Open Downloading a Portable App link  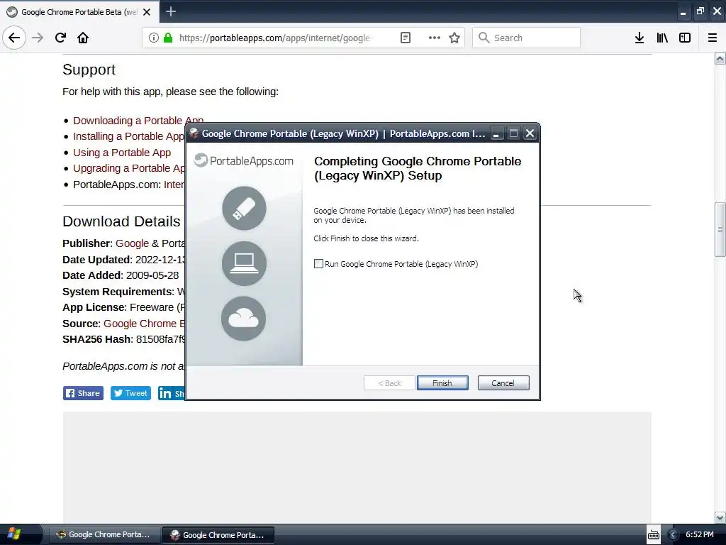pos(138,121)
